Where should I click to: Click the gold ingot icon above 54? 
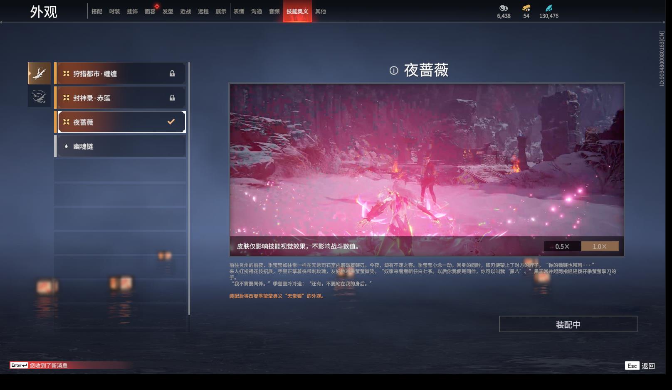coord(526,8)
